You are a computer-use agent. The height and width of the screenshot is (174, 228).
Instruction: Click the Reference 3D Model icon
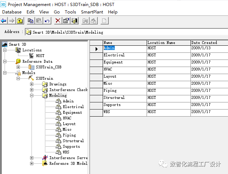(x=45, y=163)
